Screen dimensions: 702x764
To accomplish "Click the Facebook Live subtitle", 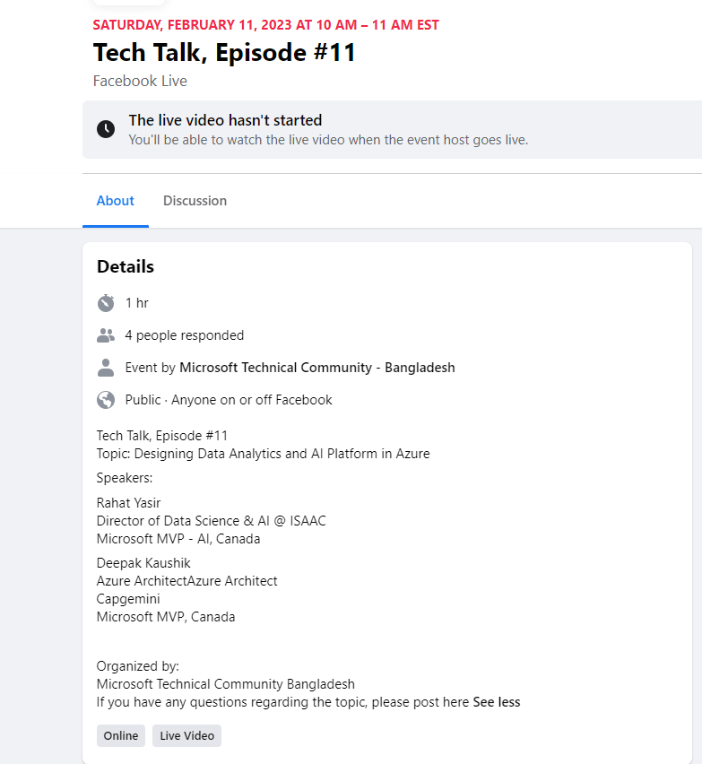I will pos(140,82).
